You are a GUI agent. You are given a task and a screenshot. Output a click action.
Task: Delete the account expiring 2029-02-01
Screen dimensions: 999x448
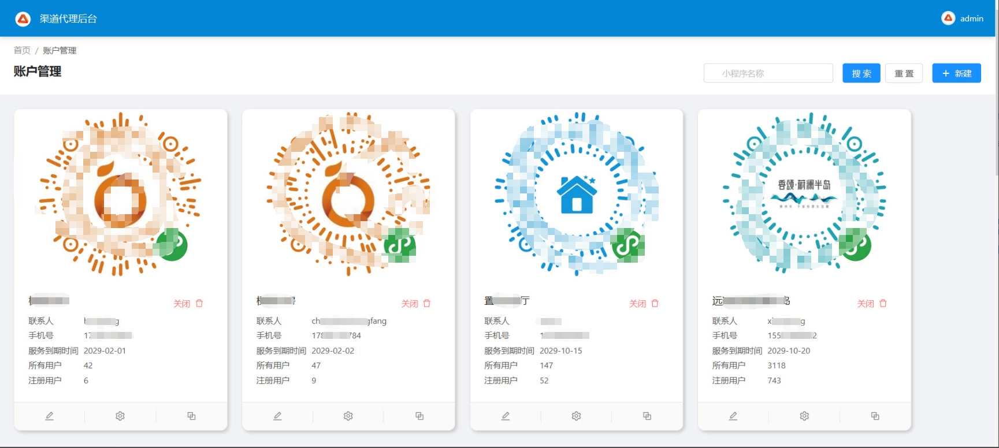(x=199, y=304)
